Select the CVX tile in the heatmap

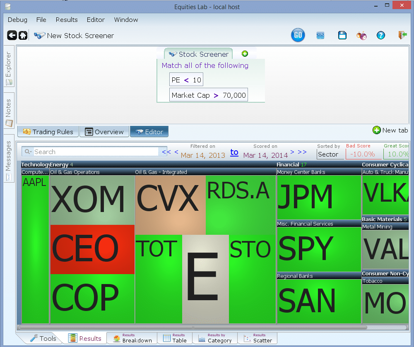click(170, 205)
